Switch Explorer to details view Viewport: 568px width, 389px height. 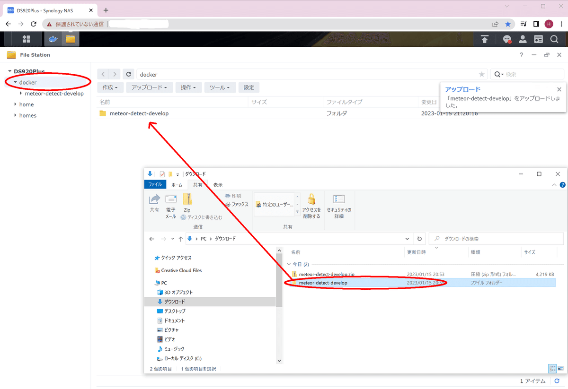click(552, 368)
